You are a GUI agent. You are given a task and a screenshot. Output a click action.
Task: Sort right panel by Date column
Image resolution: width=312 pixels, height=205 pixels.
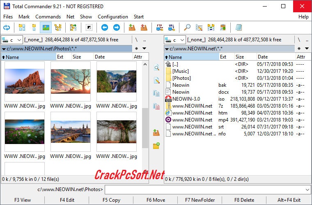click(276, 57)
